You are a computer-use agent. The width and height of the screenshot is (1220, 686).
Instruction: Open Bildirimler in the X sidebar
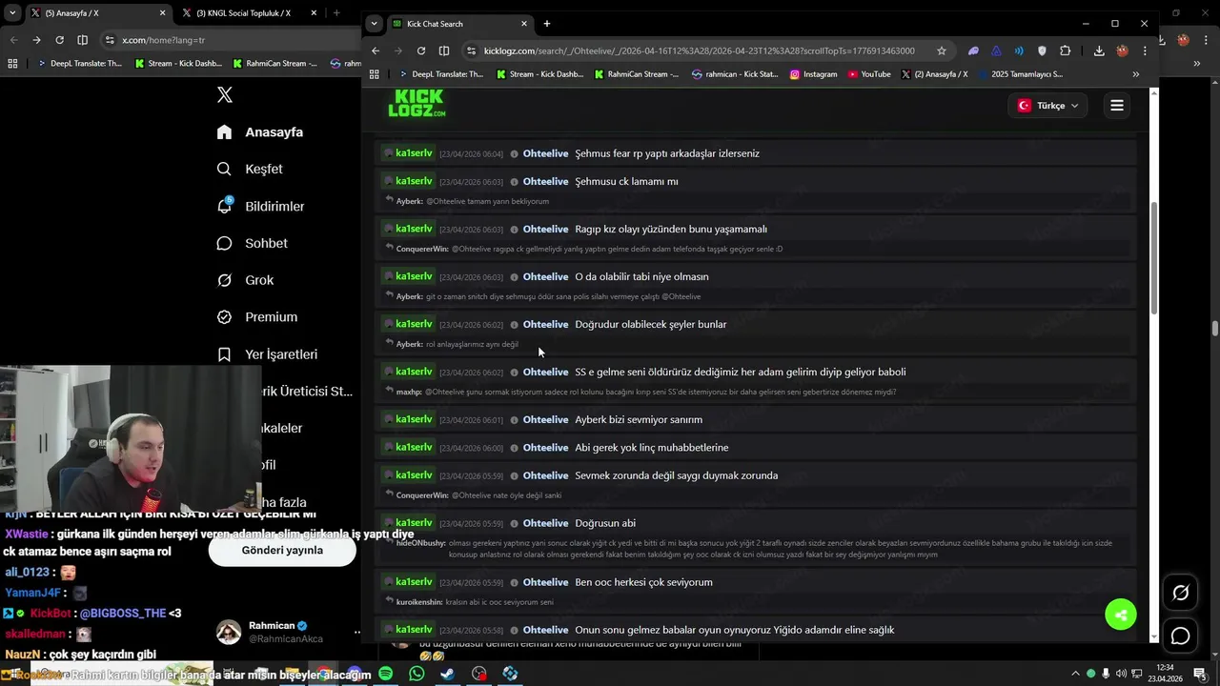pyautogui.click(x=260, y=206)
